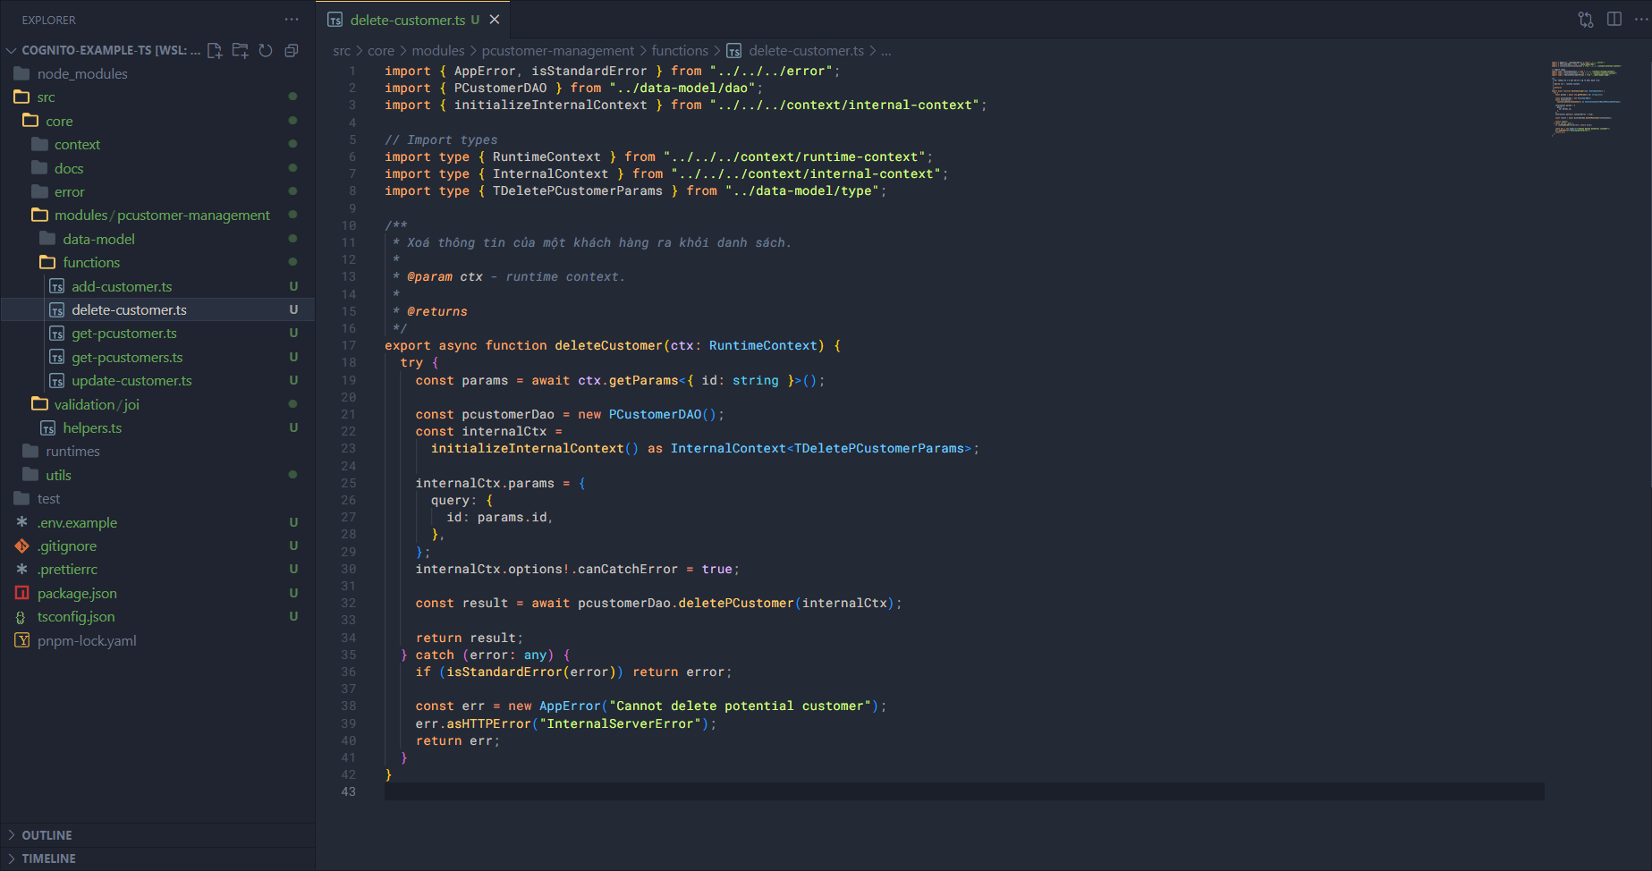Collapse all folders in Explorer
This screenshot has height=871, width=1652.
click(291, 50)
